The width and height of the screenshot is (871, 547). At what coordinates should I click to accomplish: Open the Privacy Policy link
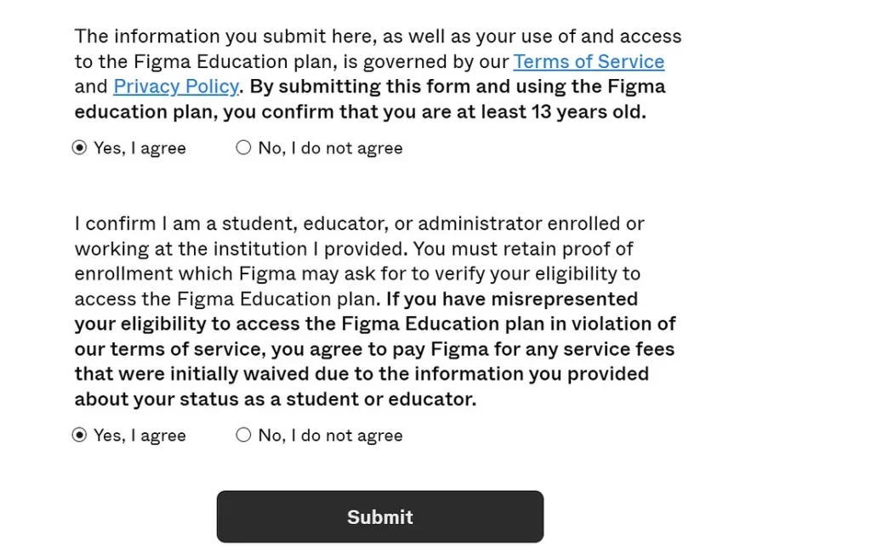coord(176,87)
